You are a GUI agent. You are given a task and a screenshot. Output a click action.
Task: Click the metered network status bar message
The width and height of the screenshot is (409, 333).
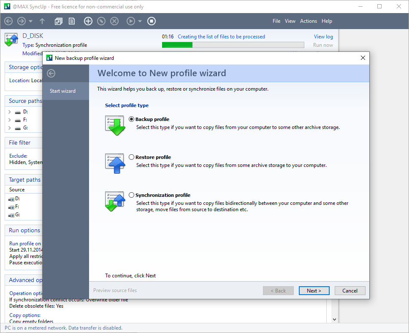tap(63, 328)
